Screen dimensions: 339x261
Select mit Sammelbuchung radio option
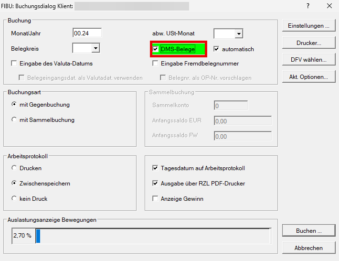[x=14, y=120]
